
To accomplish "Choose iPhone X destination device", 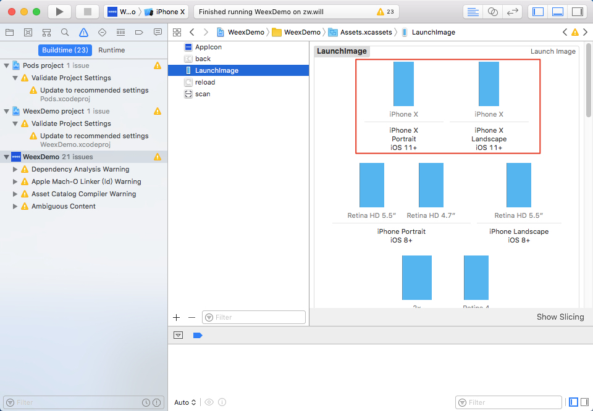I will [166, 12].
